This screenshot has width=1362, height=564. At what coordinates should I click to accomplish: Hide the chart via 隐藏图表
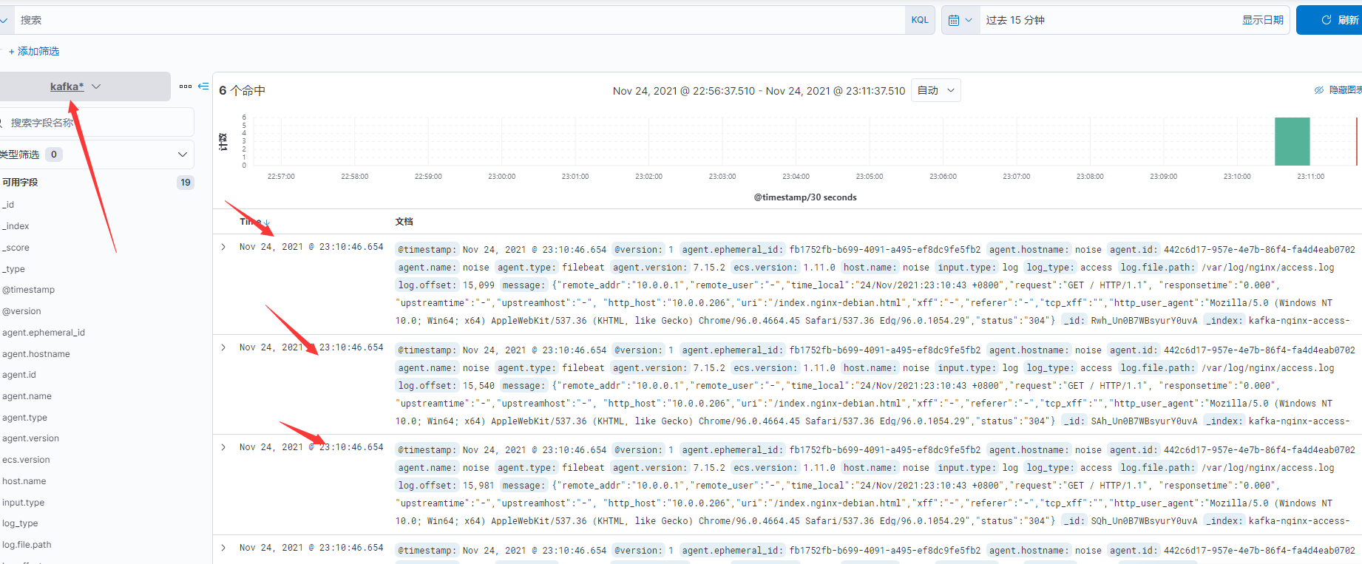tap(1339, 90)
